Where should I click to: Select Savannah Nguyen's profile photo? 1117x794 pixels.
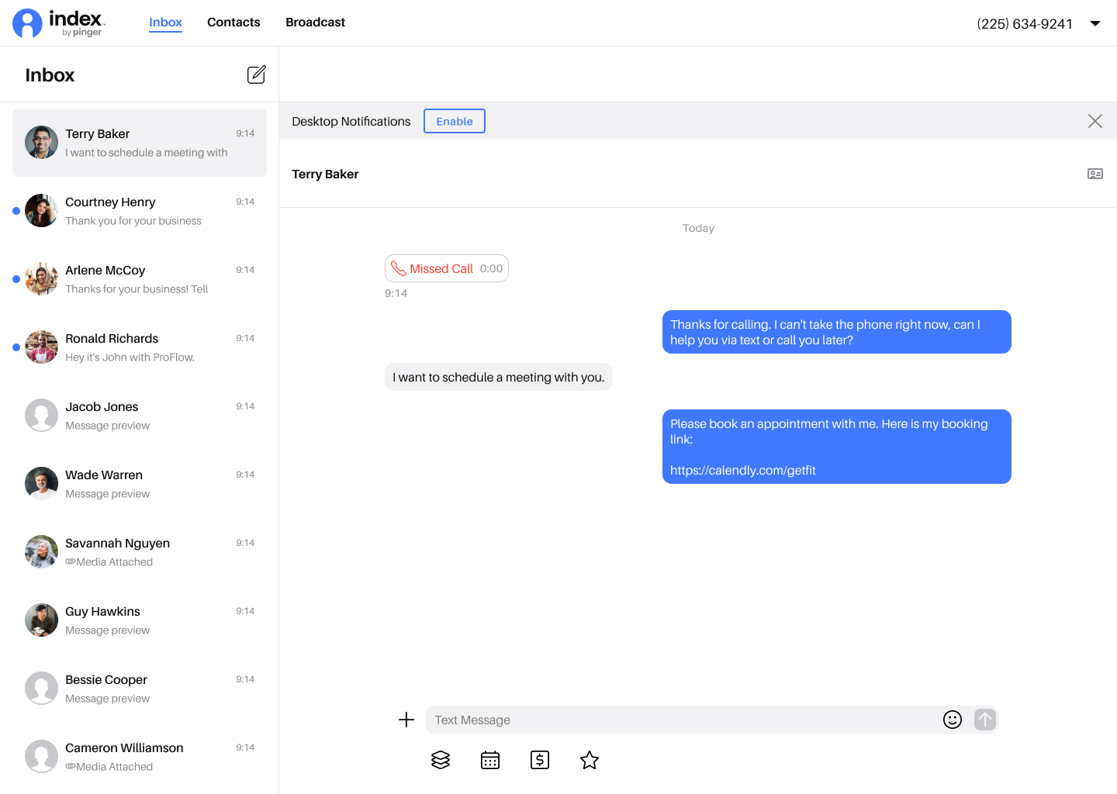coord(42,552)
